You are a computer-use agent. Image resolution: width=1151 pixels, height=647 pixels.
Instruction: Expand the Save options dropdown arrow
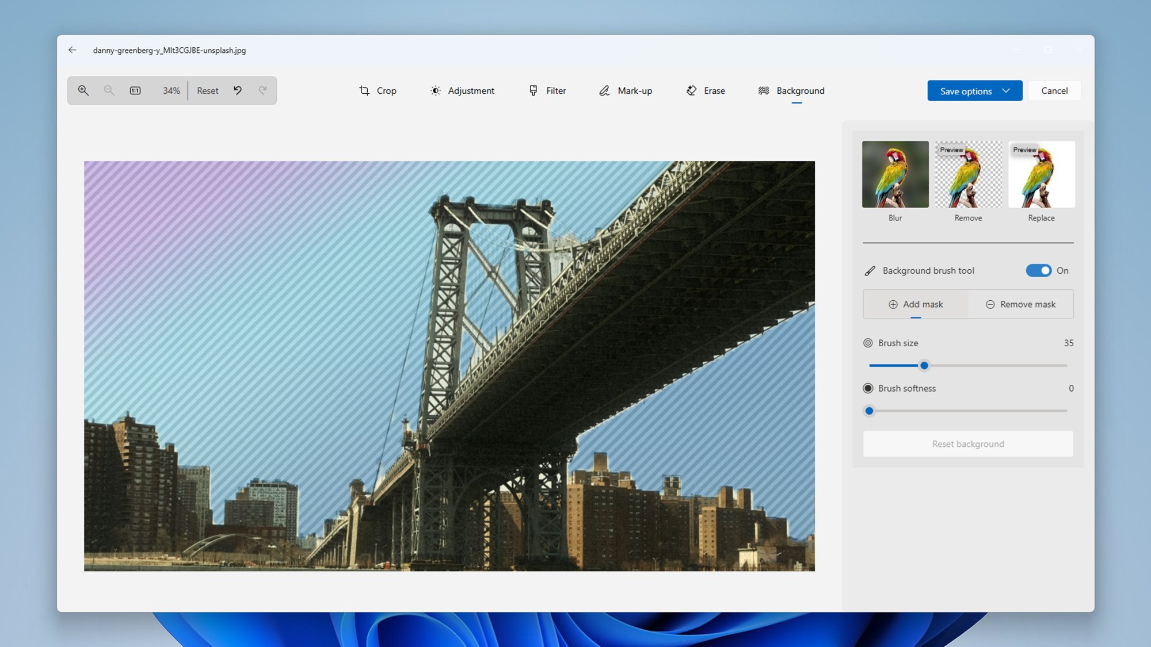point(1006,90)
